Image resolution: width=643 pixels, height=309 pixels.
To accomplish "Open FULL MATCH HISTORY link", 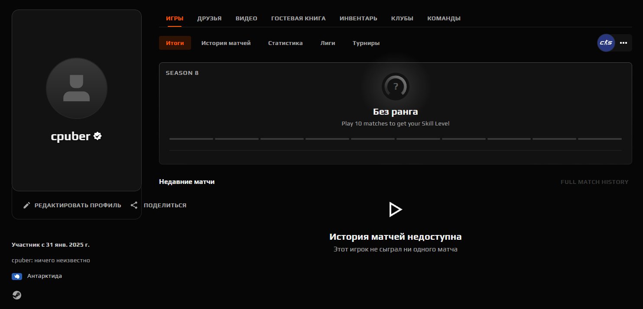I will pyautogui.click(x=594, y=182).
